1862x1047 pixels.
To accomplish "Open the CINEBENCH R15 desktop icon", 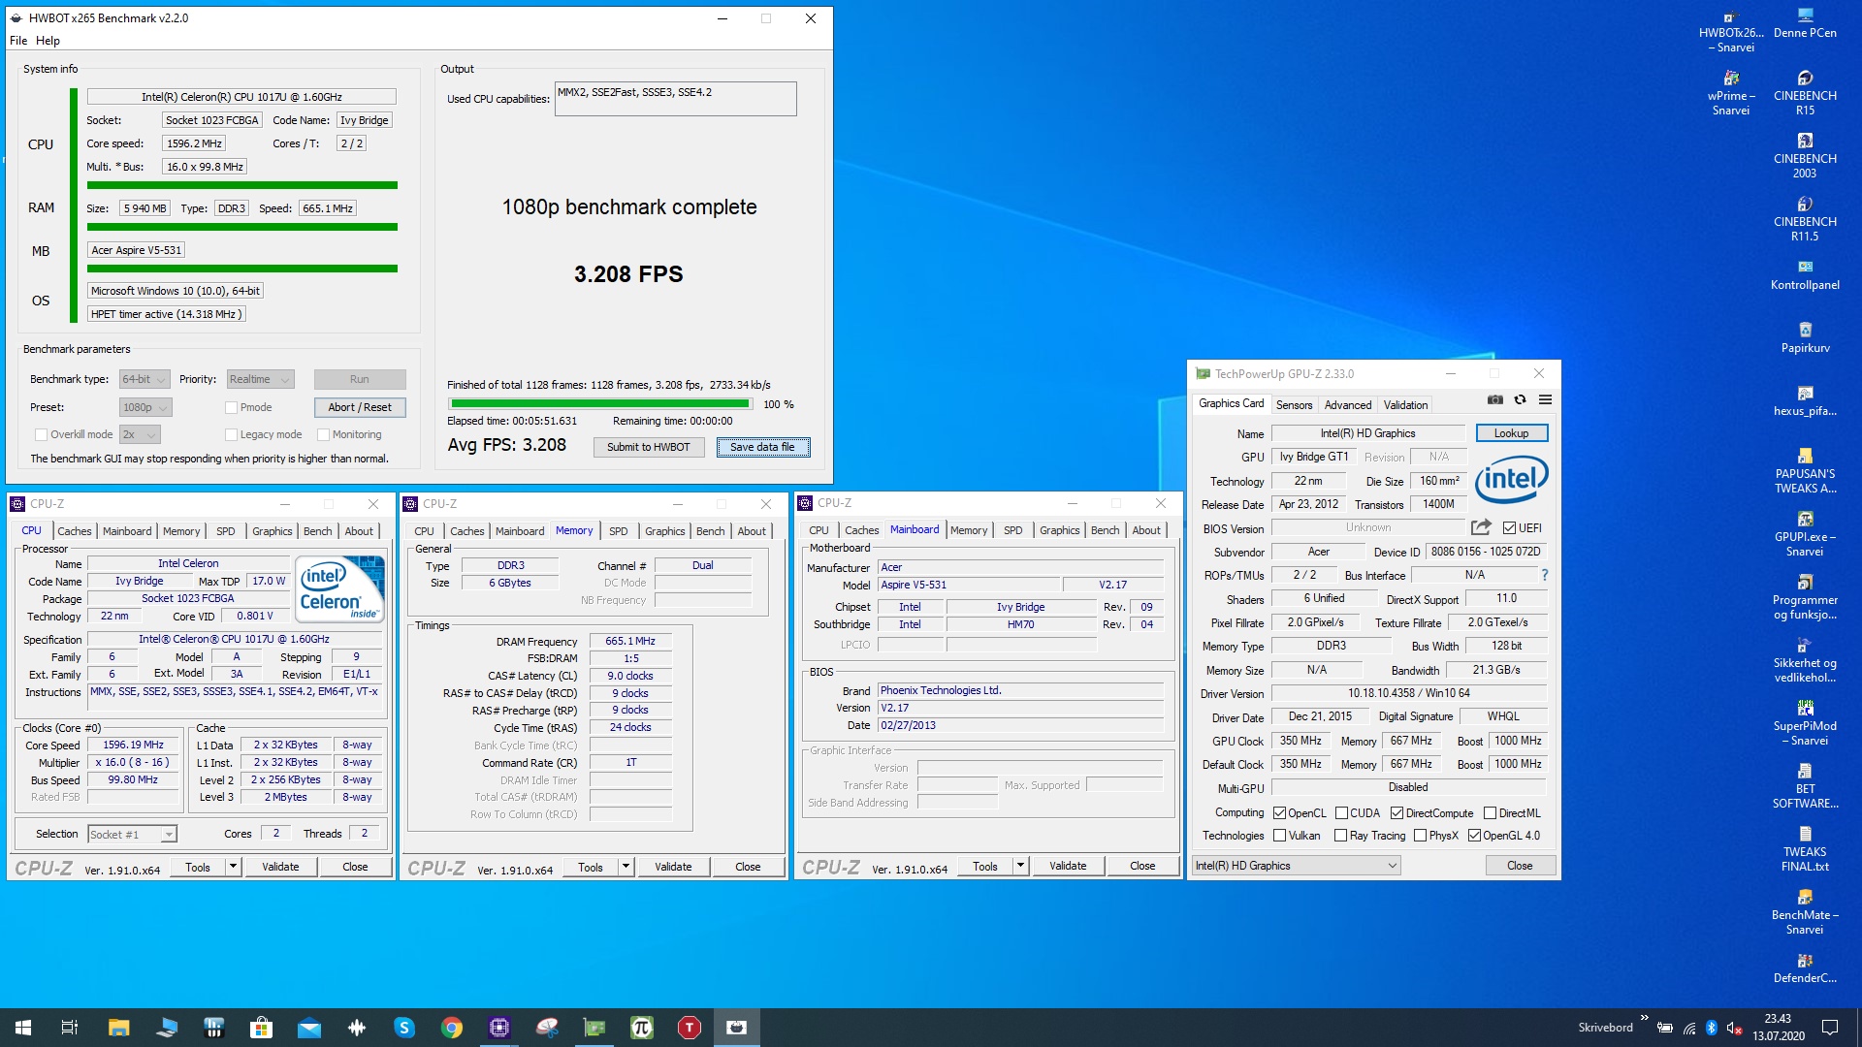I will [1805, 93].
